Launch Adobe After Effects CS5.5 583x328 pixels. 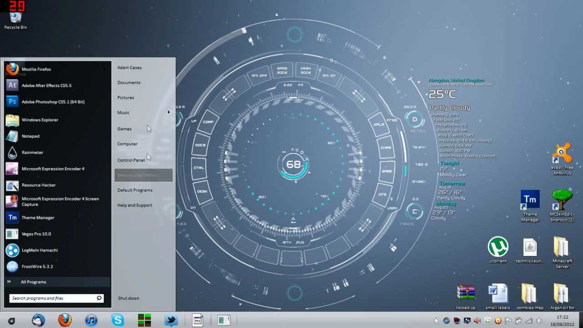point(56,86)
